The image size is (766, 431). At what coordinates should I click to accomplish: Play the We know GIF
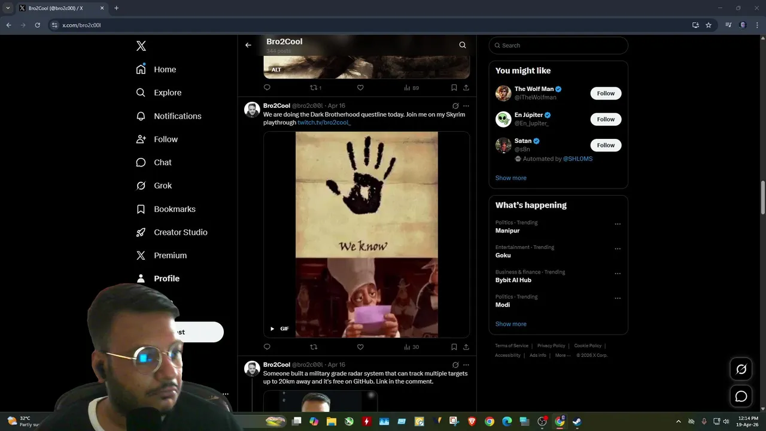pos(272,329)
